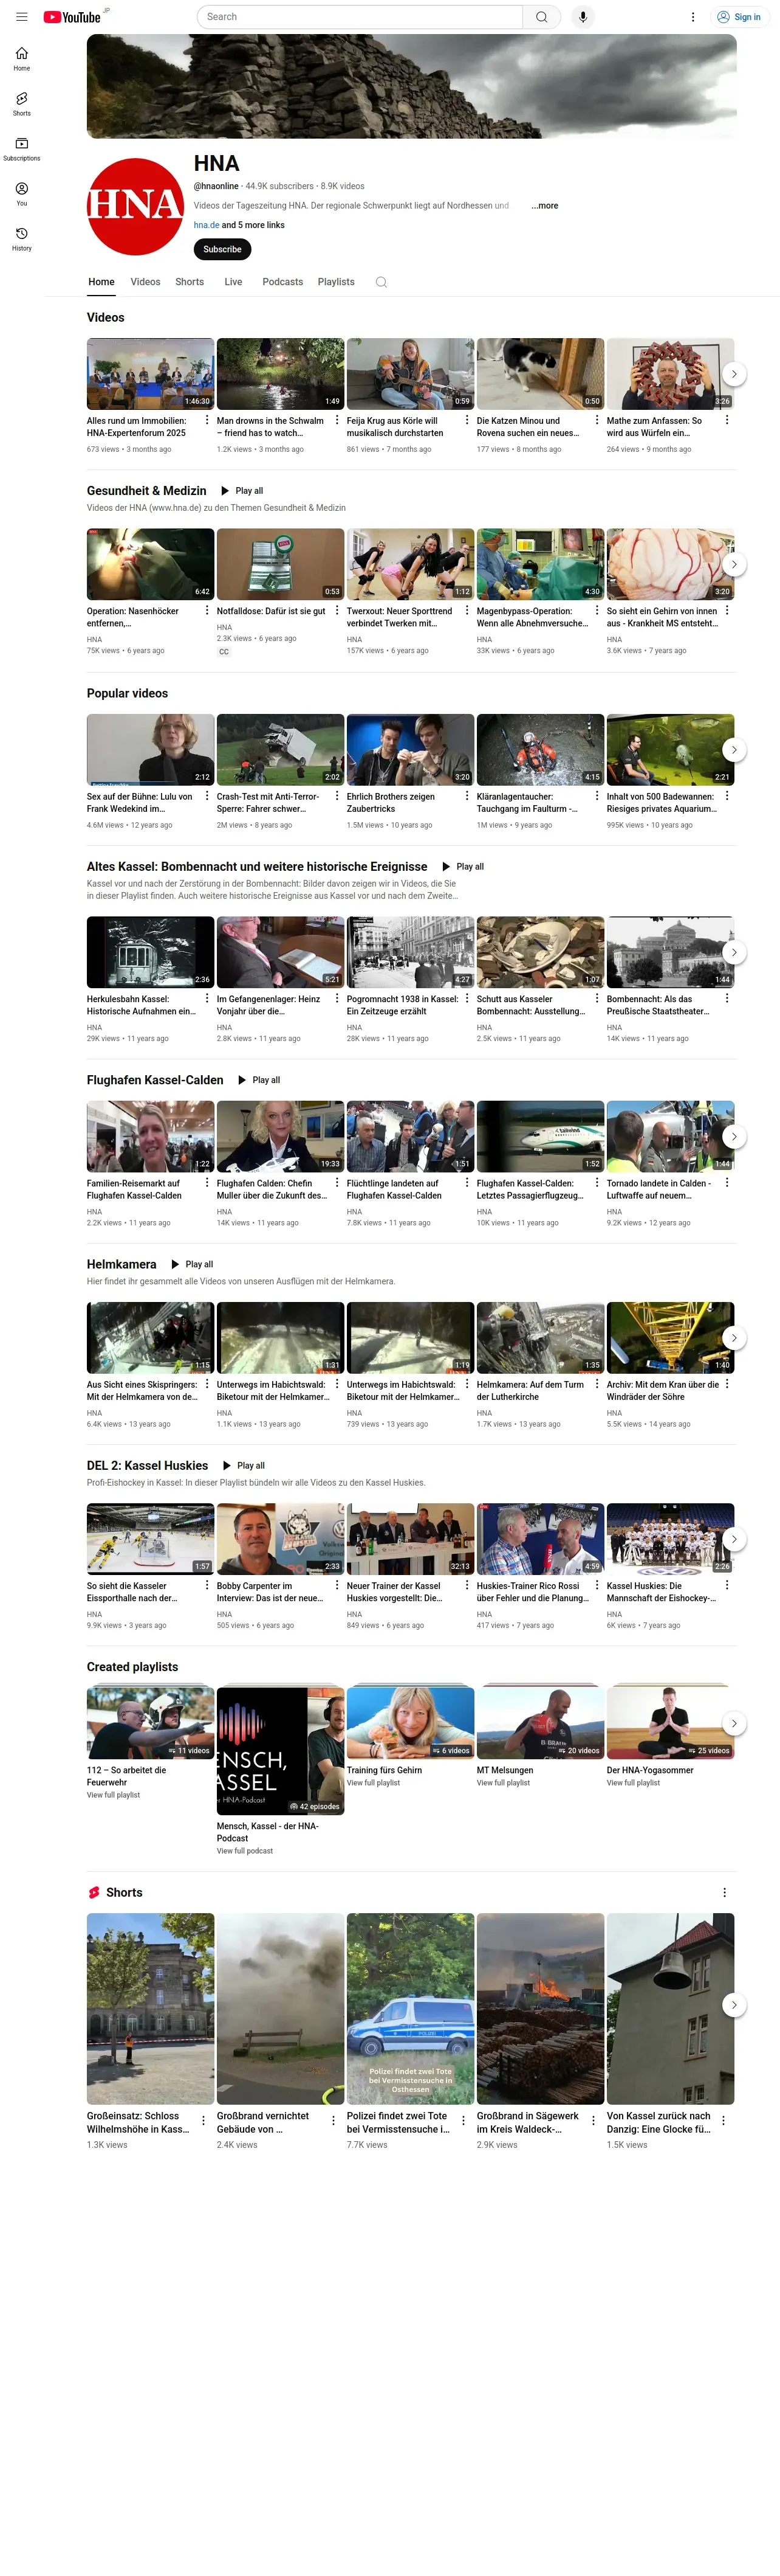Viewport: 780px width, 2576px height.
Task: Open menu for Herkulesbahn Kassel video
Action: [x=207, y=998]
